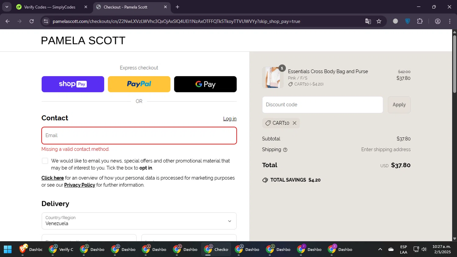457x257 pixels.
Task: Click the OneDrive cloud tray icon
Action: pos(391,249)
